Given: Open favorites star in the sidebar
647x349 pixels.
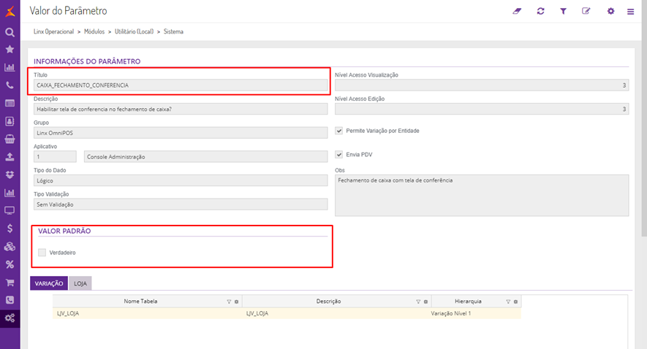Looking at the screenshot, I should (x=10, y=50).
